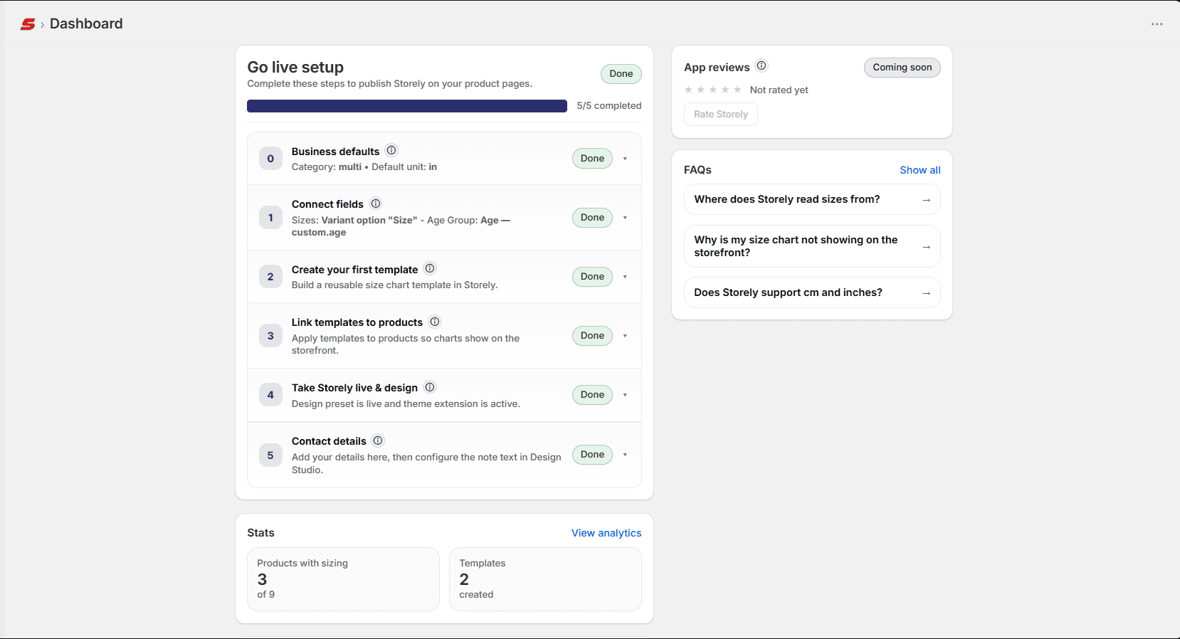Select the Templates created stat card
The width and height of the screenshot is (1180, 639).
tap(545, 579)
